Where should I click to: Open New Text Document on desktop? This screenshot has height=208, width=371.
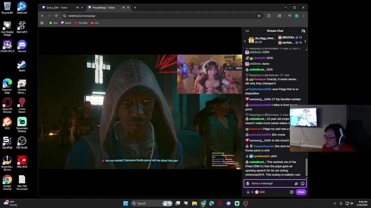(x=22, y=183)
